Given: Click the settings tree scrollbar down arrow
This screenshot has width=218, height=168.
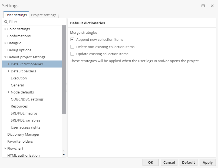Looking at the screenshot, I should click(63, 154).
